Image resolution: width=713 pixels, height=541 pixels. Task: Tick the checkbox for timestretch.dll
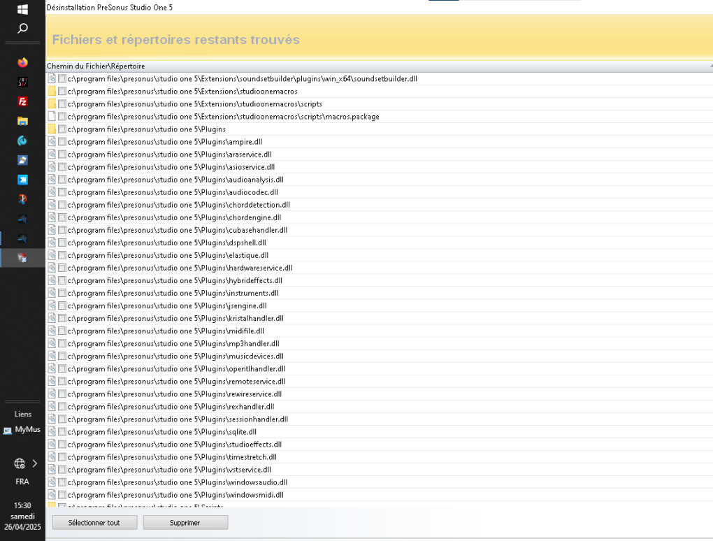pos(62,457)
